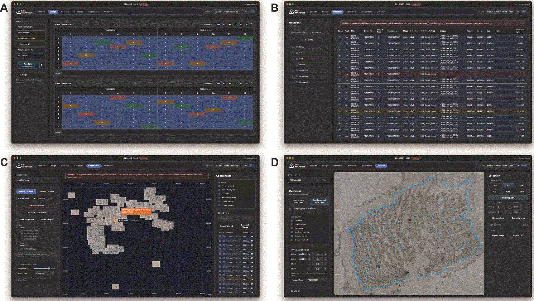The width and height of the screenshot is (534, 301).
Task: Toggle the Status column checkbox in panel B
Action: pyautogui.click(x=296, y=47)
